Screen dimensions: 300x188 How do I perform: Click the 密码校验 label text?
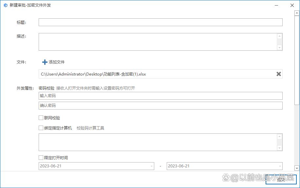click(47, 88)
